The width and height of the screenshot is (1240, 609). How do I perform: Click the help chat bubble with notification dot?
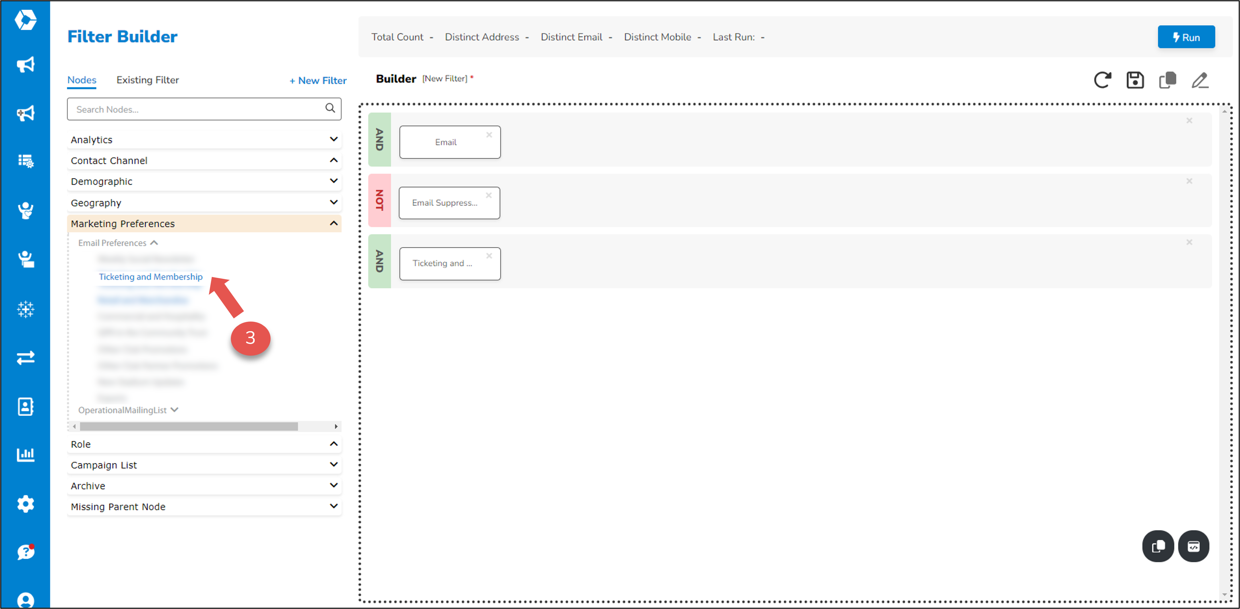point(26,552)
